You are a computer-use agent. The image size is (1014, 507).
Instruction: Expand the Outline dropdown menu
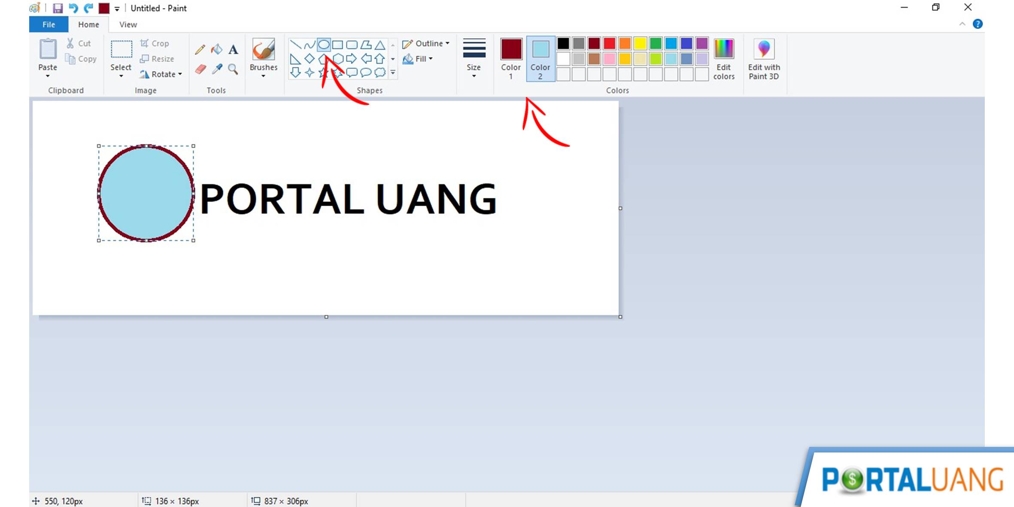tap(451, 43)
